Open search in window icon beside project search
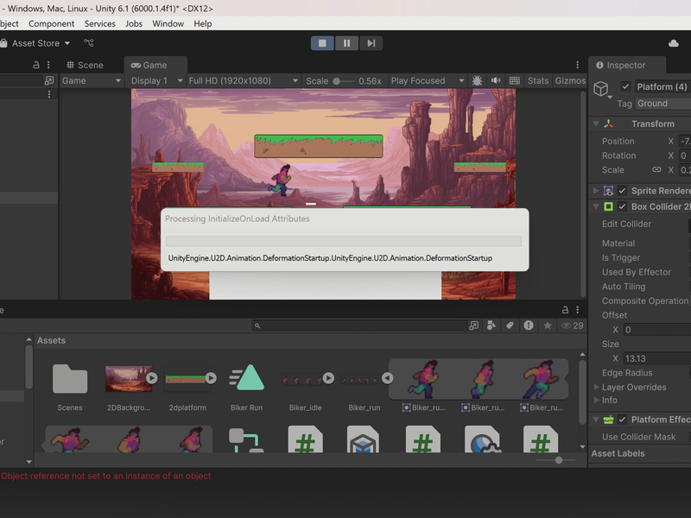This screenshot has width=691, height=518. coord(473,325)
